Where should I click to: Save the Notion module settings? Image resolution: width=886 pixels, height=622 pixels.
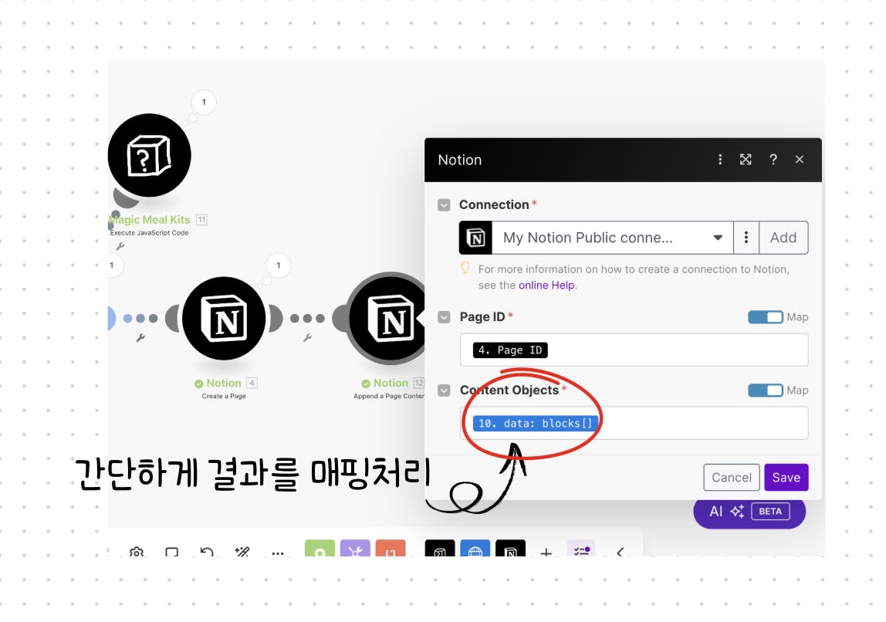coord(786,478)
